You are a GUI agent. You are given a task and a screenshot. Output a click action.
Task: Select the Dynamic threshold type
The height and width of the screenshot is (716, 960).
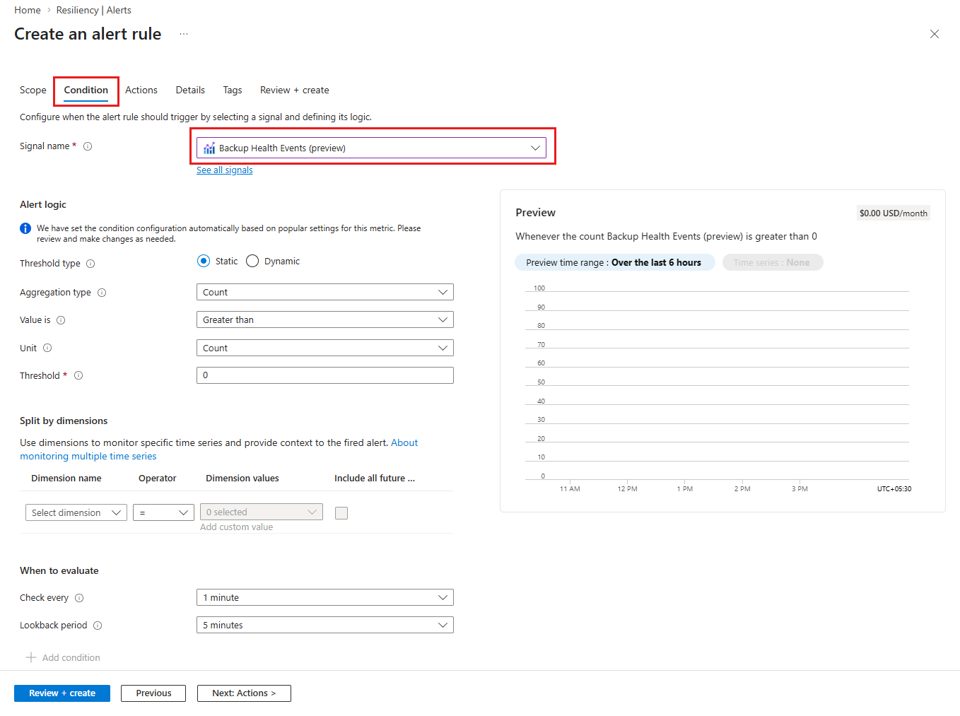click(252, 261)
